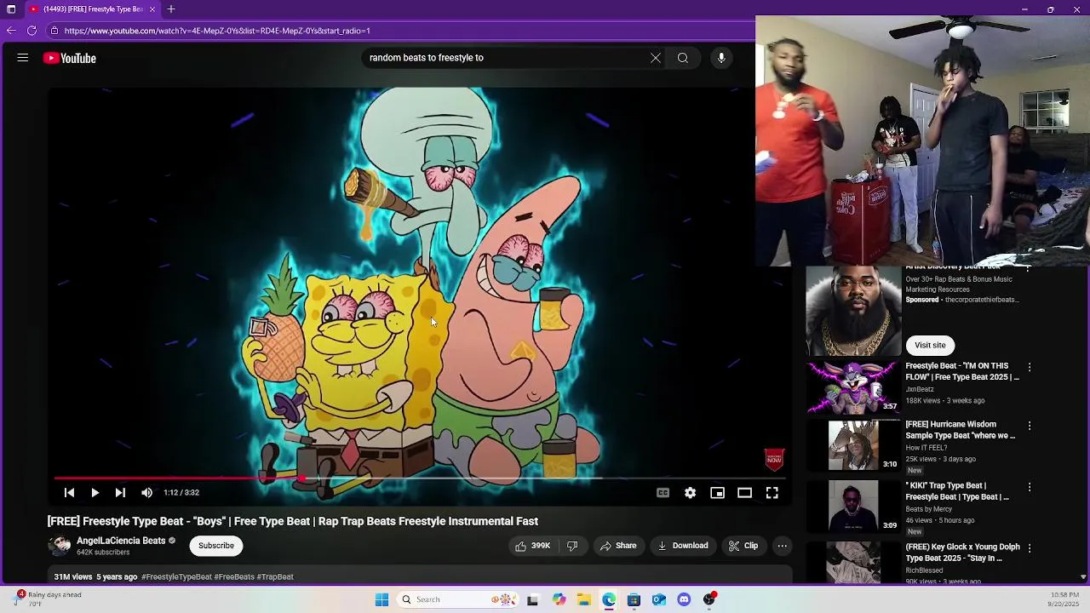Open menu for Hurricane Wisdom video
This screenshot has width=1090, height=613.
1030,426
